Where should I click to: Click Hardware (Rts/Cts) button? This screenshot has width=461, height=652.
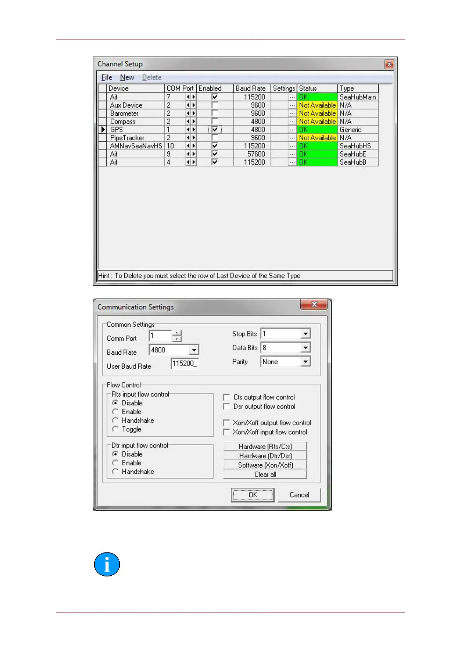(x=265, y=446)
